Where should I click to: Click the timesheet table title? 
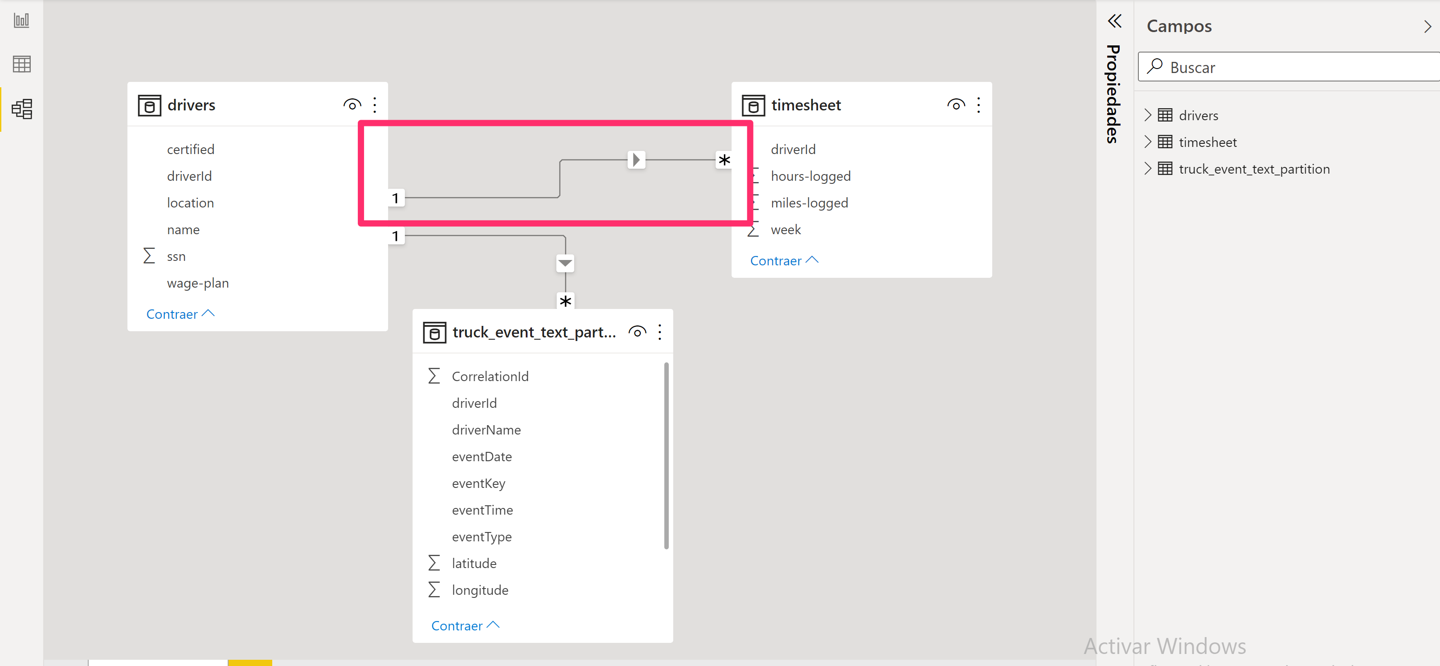pyautogui.click(x=806, y=105)
